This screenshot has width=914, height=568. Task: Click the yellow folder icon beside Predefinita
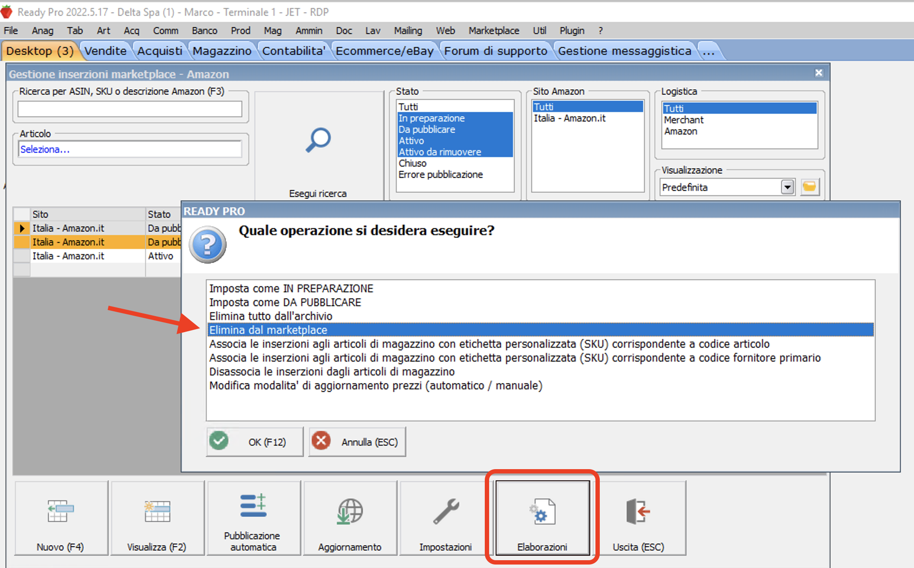point(809,187)
